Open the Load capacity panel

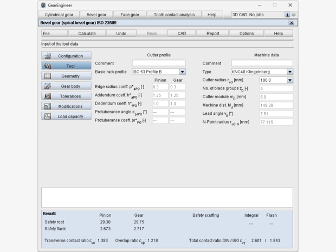(63, 117)
